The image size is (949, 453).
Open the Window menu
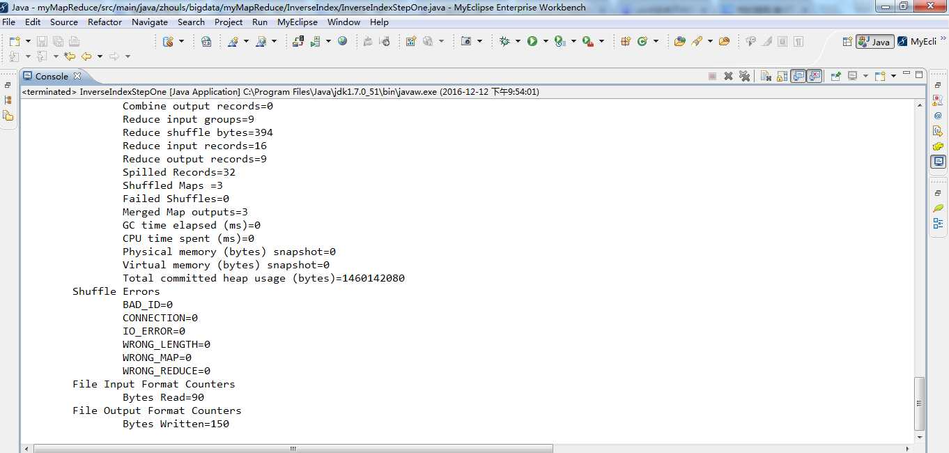click(344, 22)
